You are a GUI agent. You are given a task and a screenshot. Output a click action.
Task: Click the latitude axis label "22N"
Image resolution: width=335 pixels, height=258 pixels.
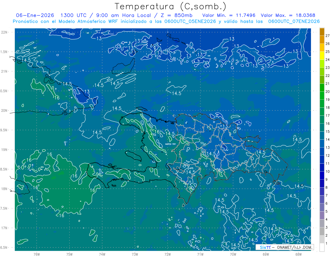click(x=4, y=32)
